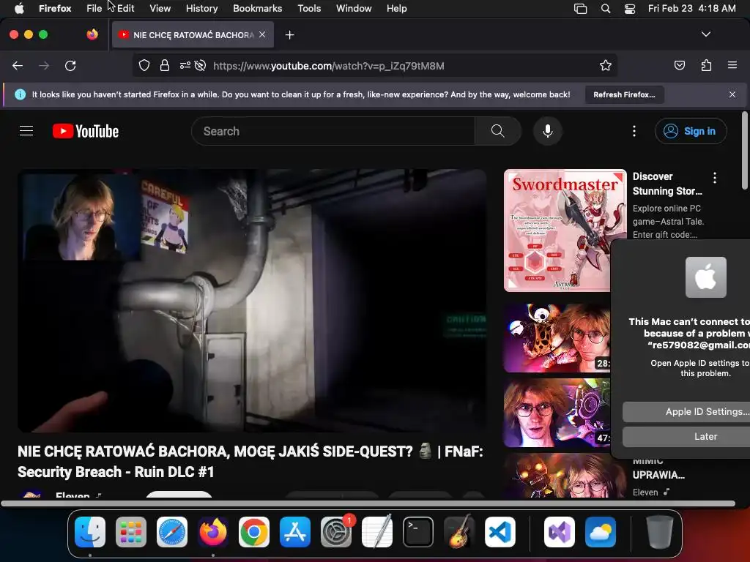
Task: Open Launchpad from the dock
Action: [x=131, y=532]
